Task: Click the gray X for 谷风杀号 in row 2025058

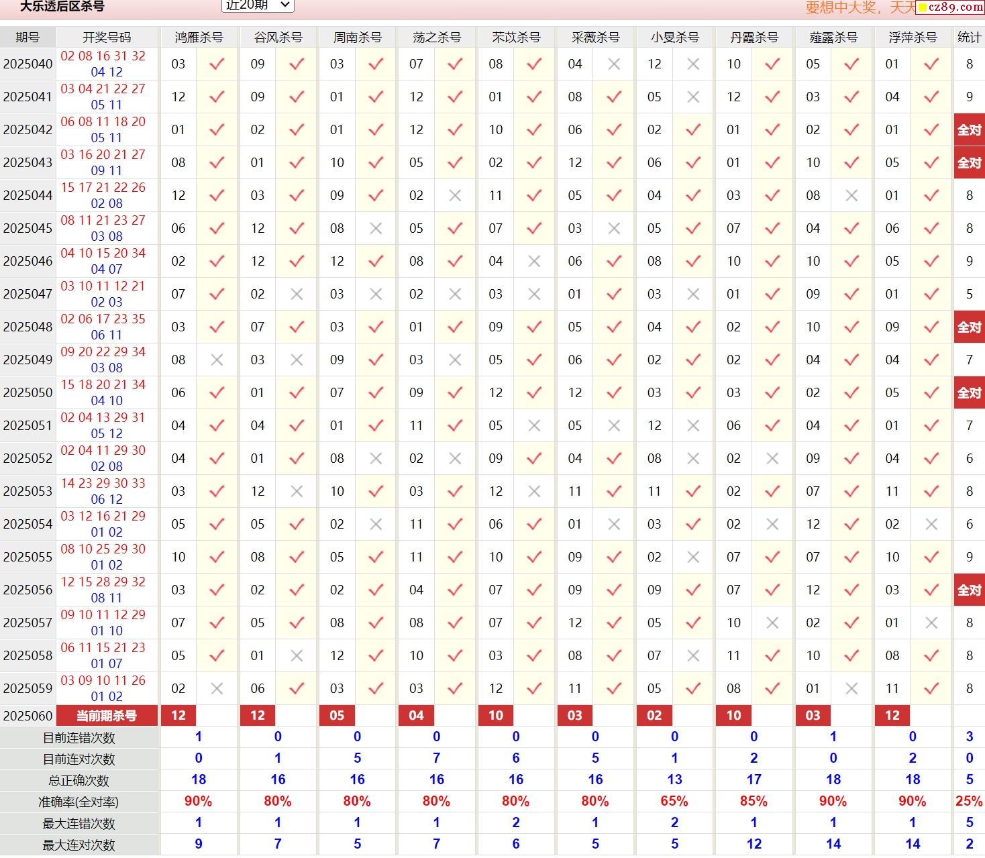Action: (297, 656)
